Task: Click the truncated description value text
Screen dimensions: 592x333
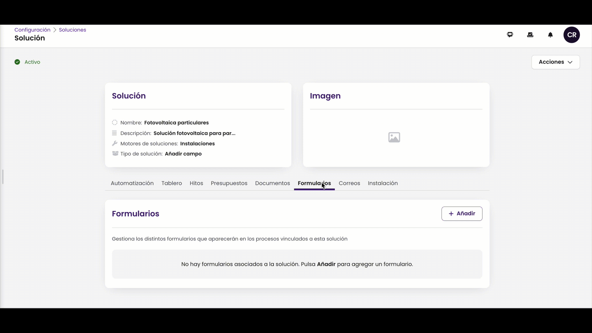Action: coord(195,133)
